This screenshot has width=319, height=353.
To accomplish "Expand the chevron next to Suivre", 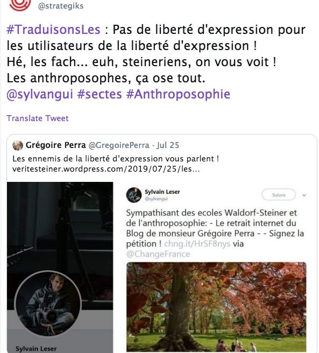I will [304, 195].
